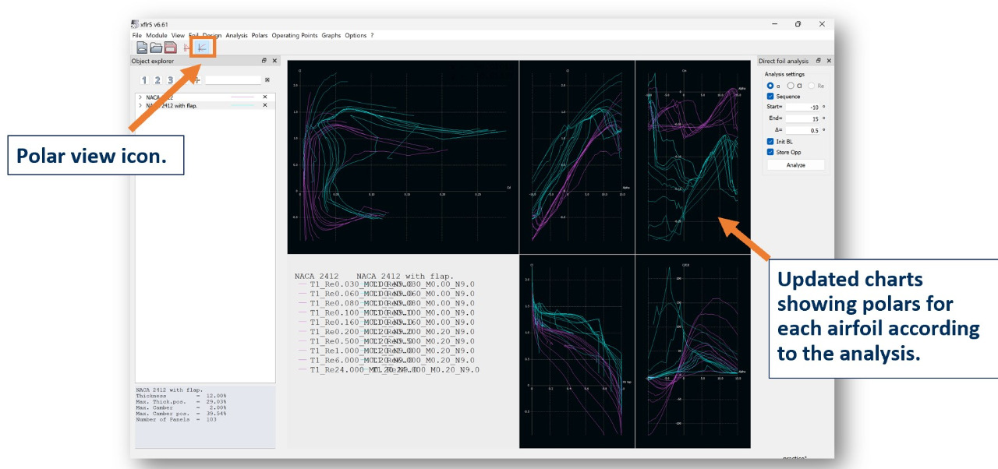Expand the NACA 2412 tree item
998x469 pixels.
click(x=140, y=97)
